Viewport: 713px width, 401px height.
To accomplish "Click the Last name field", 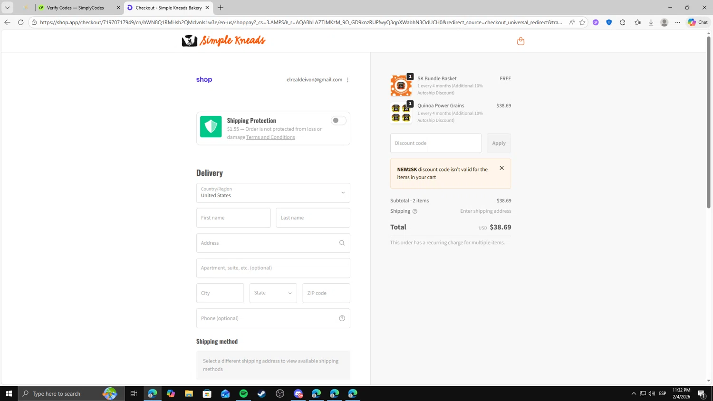I will coord(313,218).
